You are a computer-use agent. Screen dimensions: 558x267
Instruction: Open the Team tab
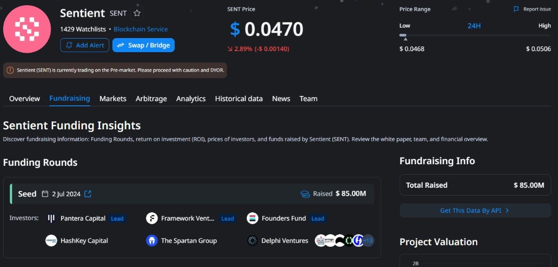pos(308,99)
